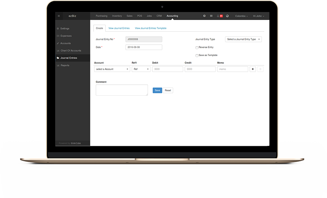This screenshot has height=198, width=327.
Task: Open the apps grid icon
Action: (211, 16)
